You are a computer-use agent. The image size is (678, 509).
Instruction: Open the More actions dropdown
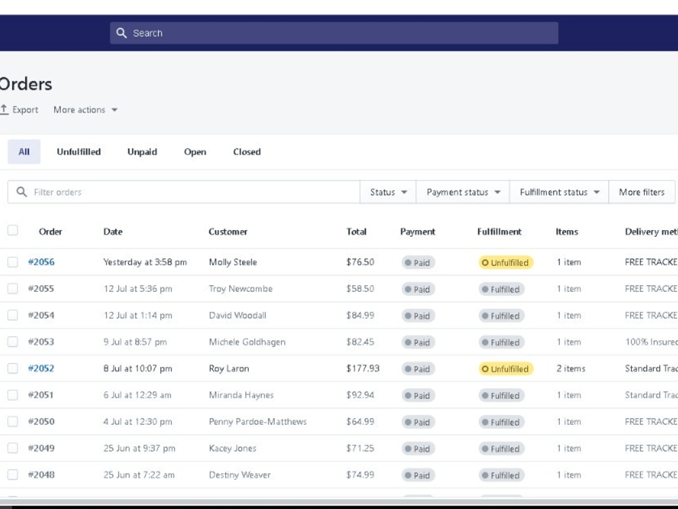85,109
